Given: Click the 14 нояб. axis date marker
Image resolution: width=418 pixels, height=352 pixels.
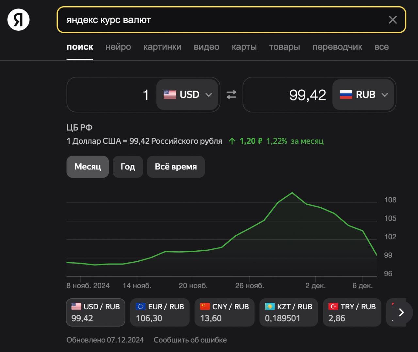Looking at the screenshot, I should [x=137, y=286].
